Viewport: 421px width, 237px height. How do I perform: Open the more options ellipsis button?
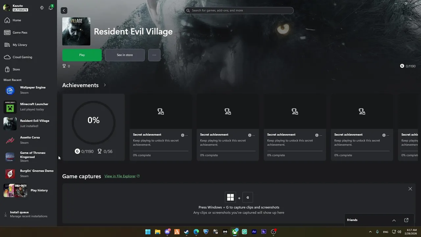[x=154, y=55]
